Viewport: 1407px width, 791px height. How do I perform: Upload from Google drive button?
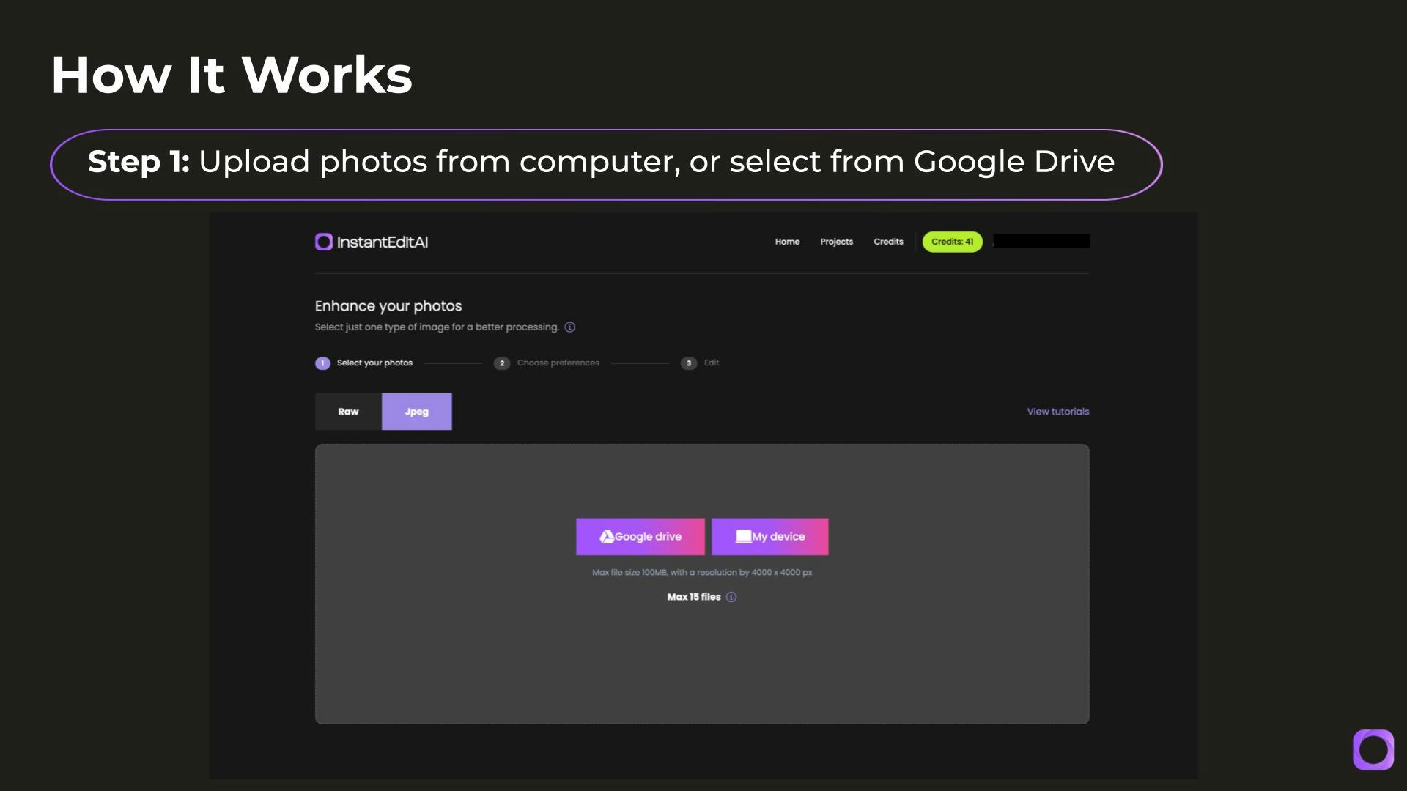point(640,537)
